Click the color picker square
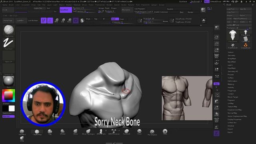Screen dimensions: 256x144 pos(8,96)
